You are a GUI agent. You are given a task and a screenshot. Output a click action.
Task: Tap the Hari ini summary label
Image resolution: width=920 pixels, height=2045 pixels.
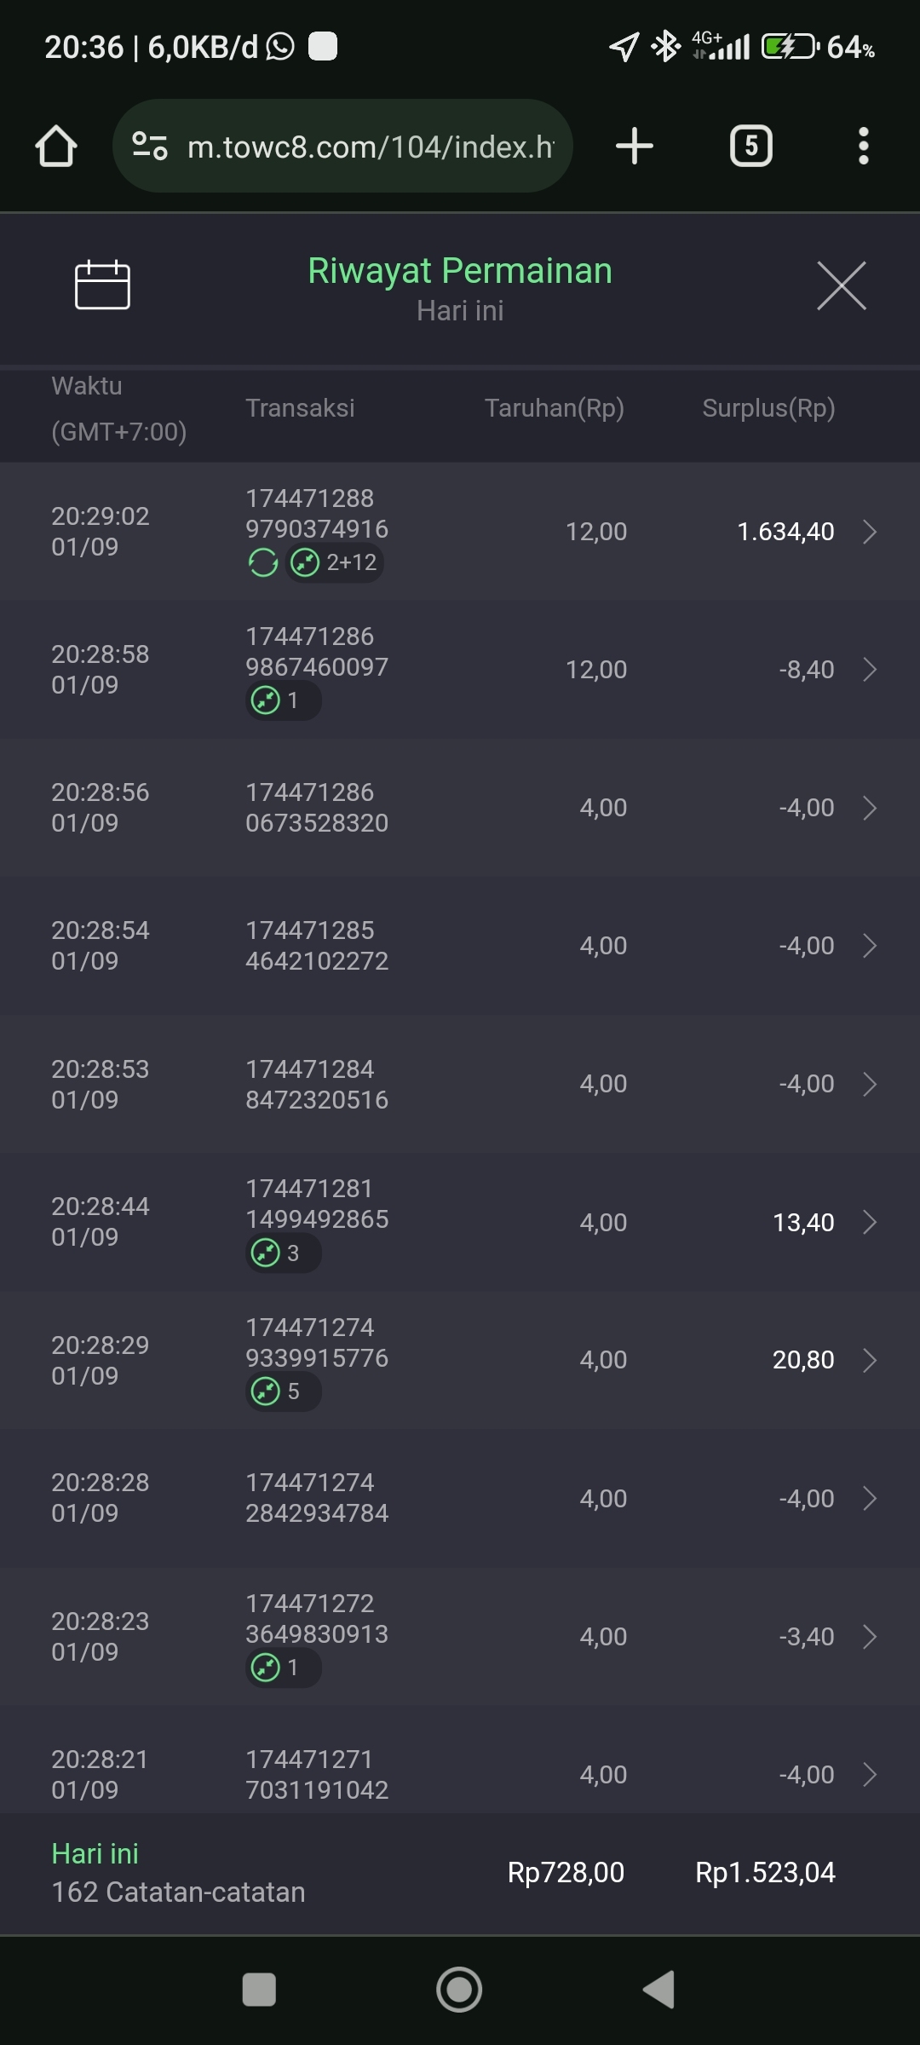[x=95, y=1853]
